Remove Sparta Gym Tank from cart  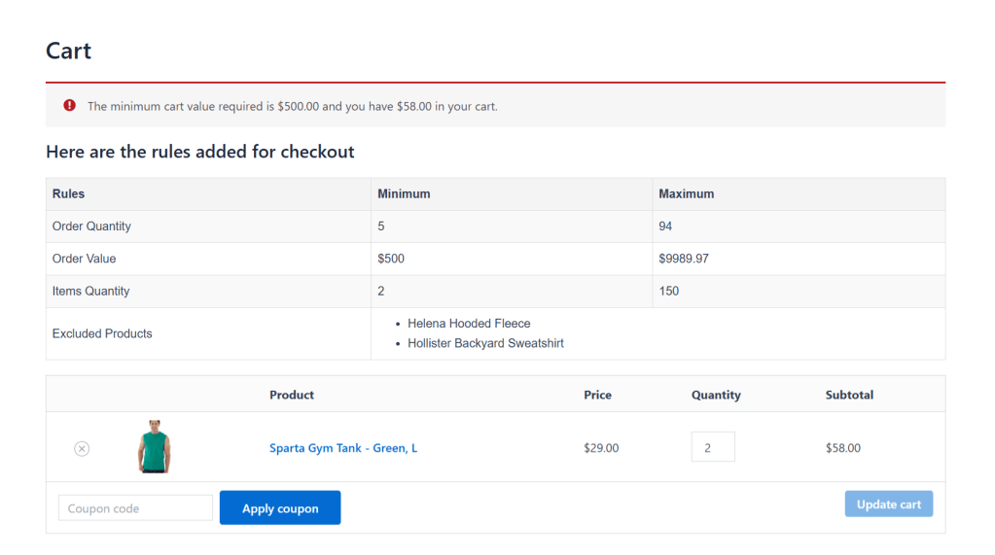82,448
